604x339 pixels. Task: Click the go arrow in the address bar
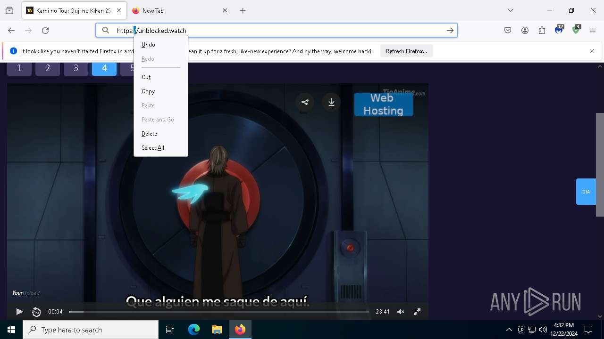[x=450, y=31]
